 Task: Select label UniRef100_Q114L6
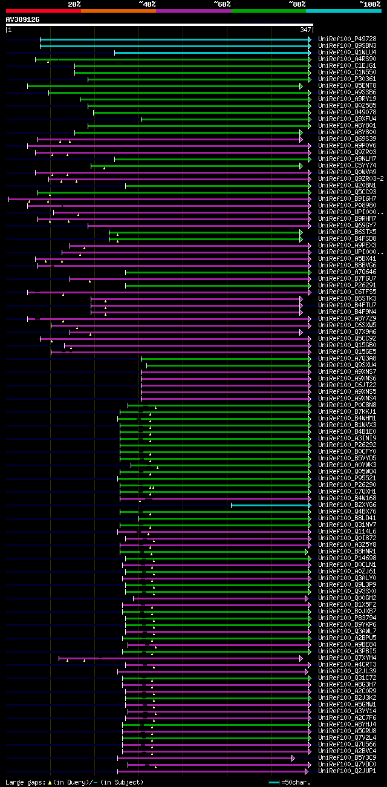[347, 532]
